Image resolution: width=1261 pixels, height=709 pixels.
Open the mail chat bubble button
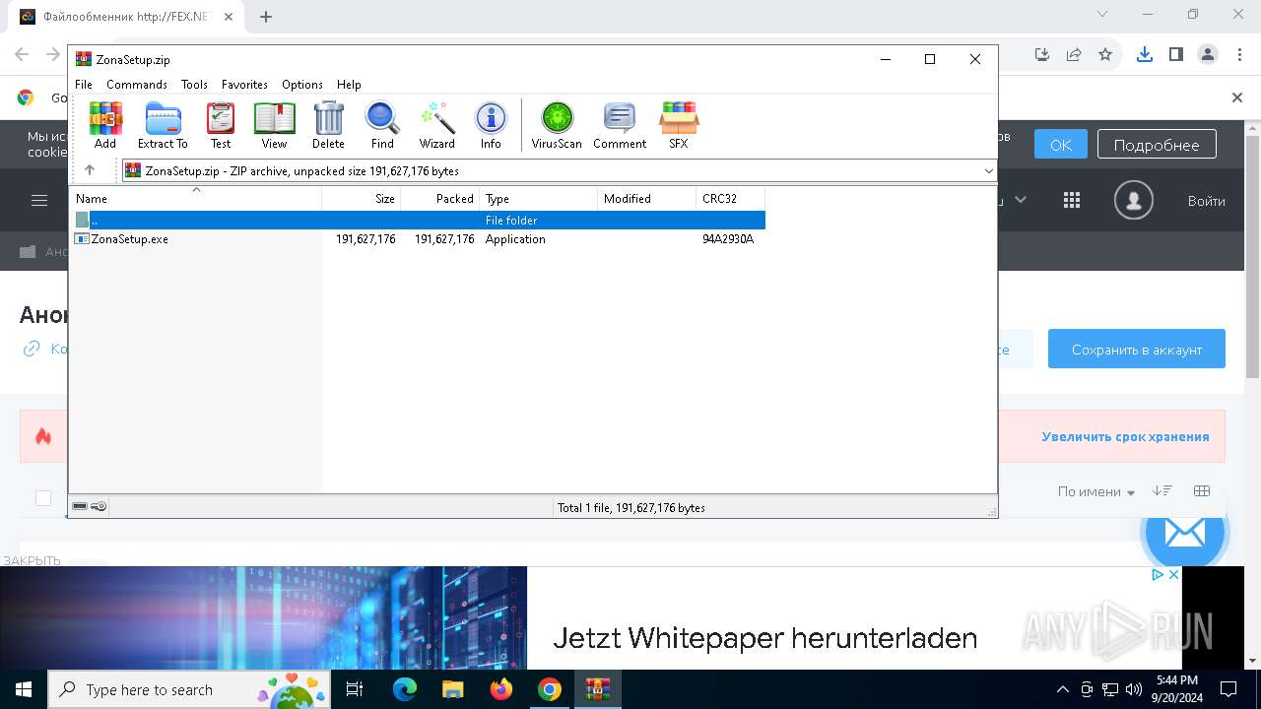tap(1184, 533)
